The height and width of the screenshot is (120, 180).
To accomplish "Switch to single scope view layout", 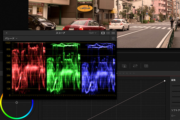I will pos(103,33).
